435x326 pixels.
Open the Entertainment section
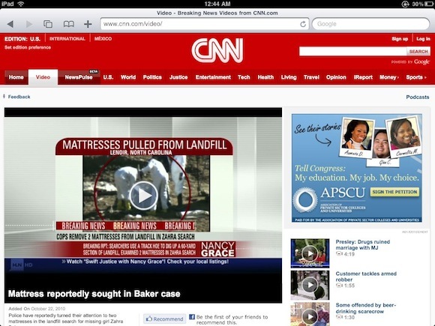[x=213, y=77]
